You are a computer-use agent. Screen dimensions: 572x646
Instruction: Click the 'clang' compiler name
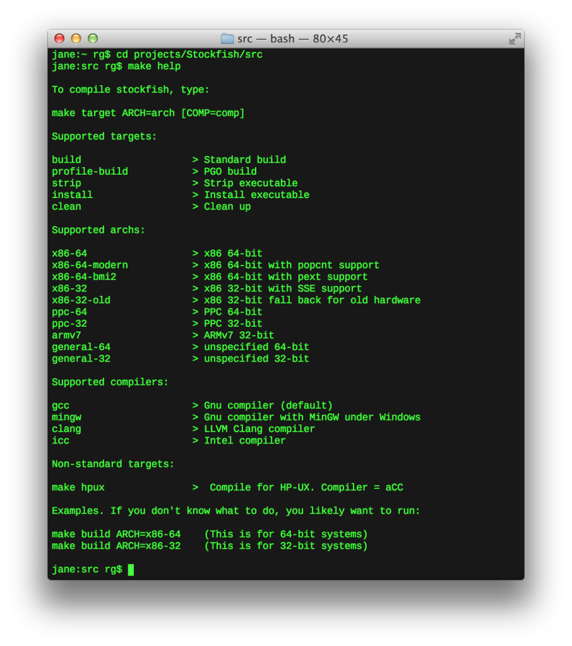(x=66, y=429)
